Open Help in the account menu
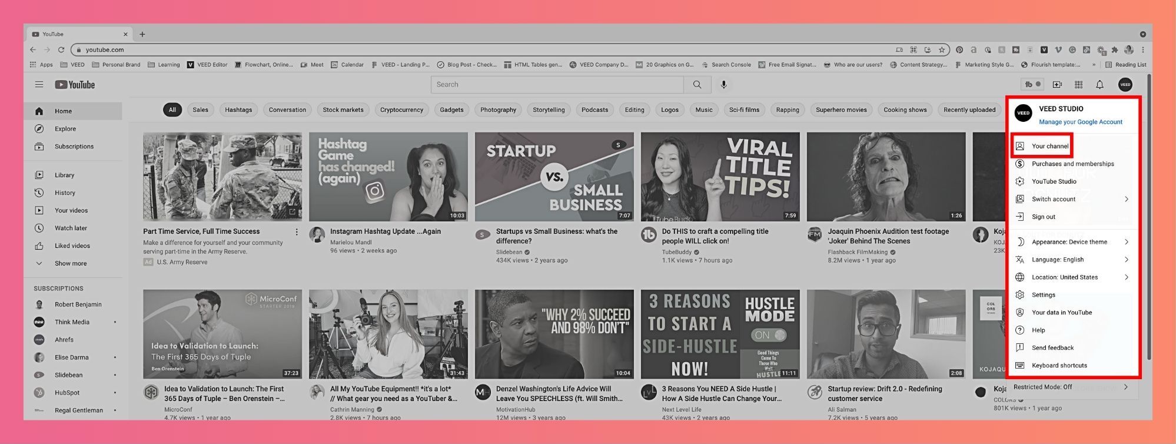The height and width of the screenshot is (444, 1176). click(1073, 330)
